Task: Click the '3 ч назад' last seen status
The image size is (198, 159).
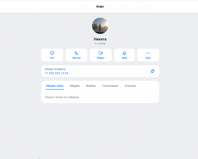Action: (100, 43)
